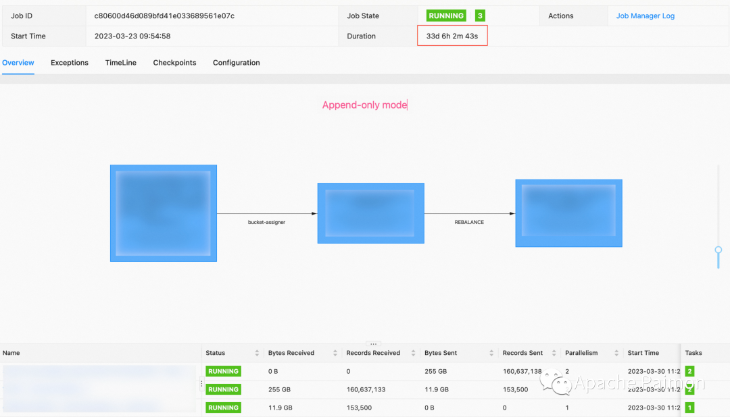
Task: Switch to the Checkpoints tab
Action: 174,63
